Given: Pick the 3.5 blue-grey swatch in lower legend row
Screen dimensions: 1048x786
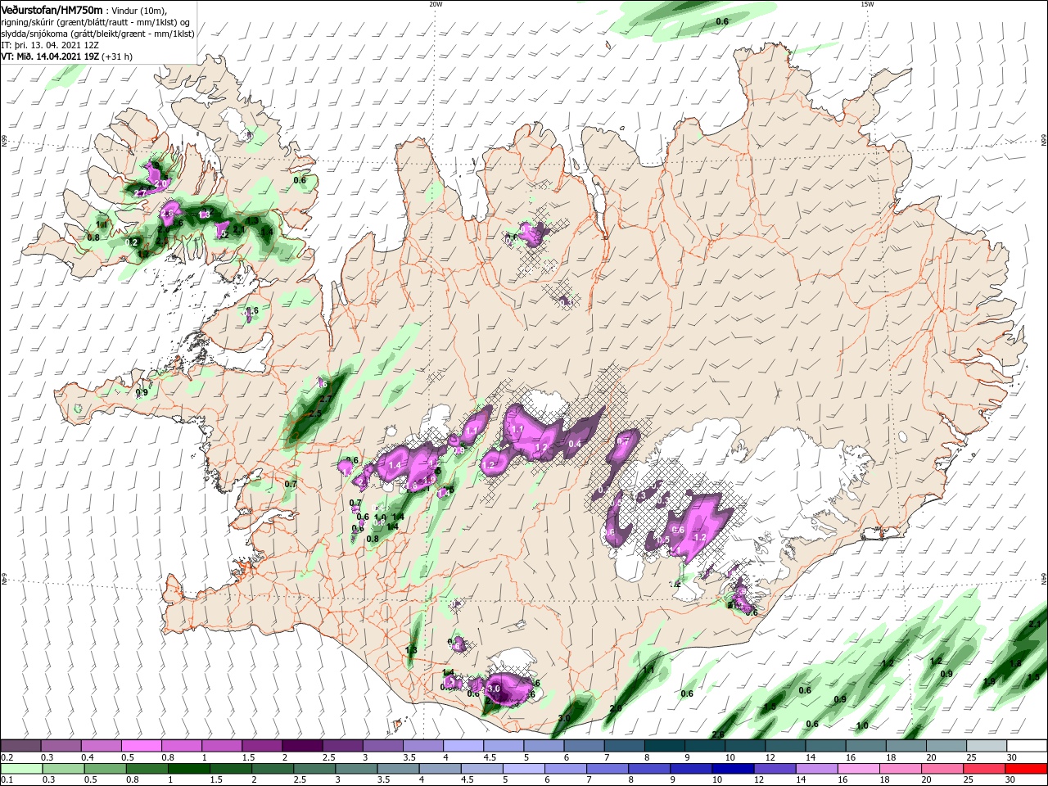Looking at the screenshot, I should point(397,769).
